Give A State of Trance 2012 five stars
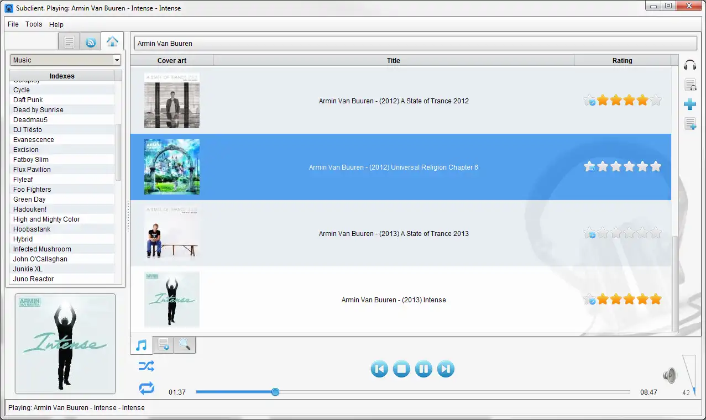The width and height of the screenshot is (706, 420). [x=655, y=100]
